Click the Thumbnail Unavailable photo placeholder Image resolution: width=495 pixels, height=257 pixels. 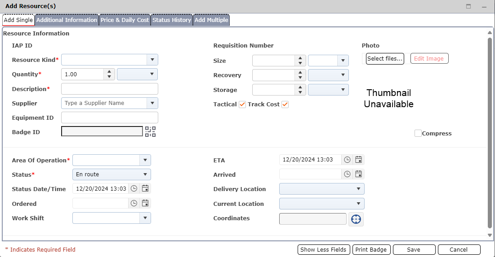pyautogui.click(x=388, y=98)
